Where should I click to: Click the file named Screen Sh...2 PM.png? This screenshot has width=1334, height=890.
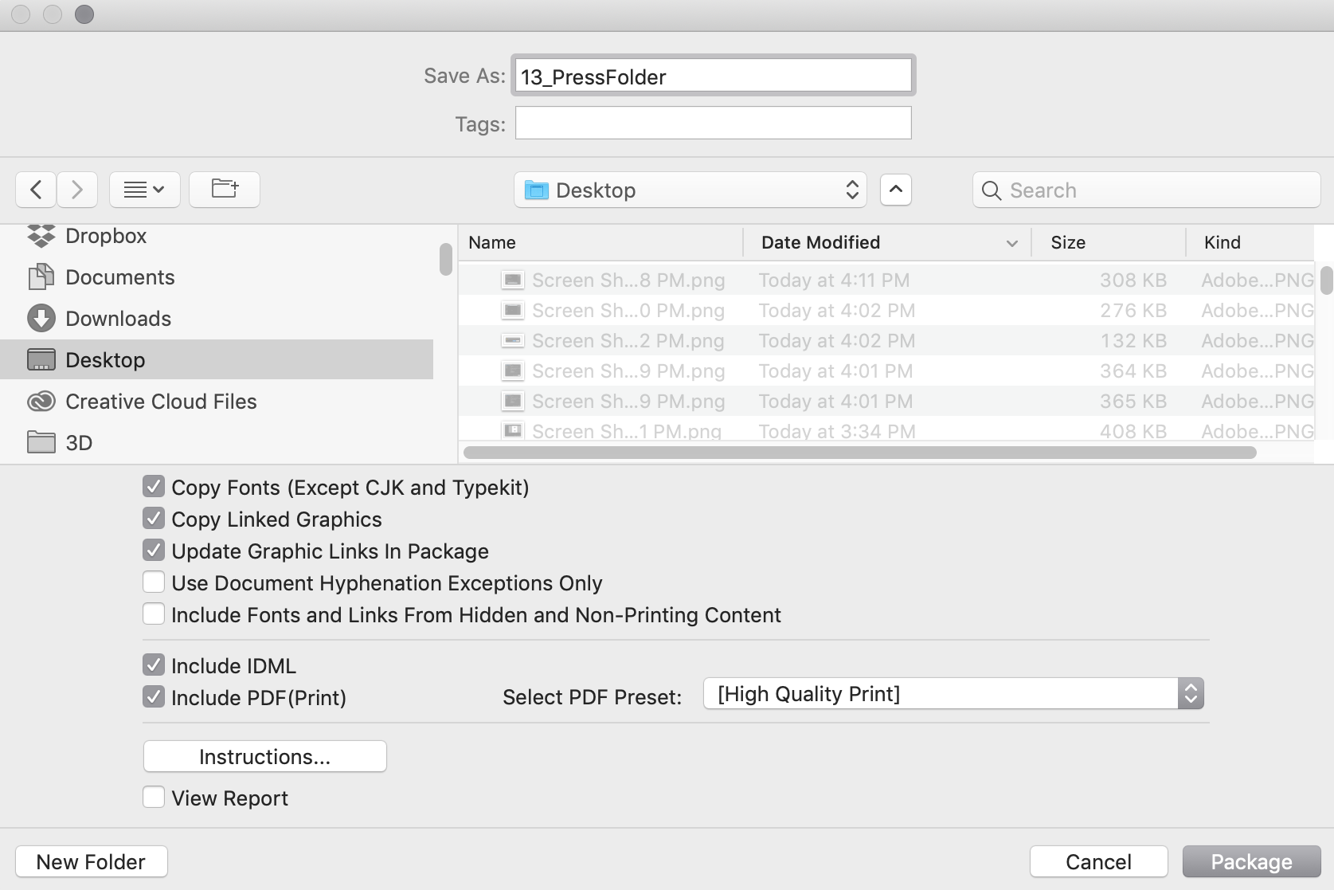coord(628,341)
